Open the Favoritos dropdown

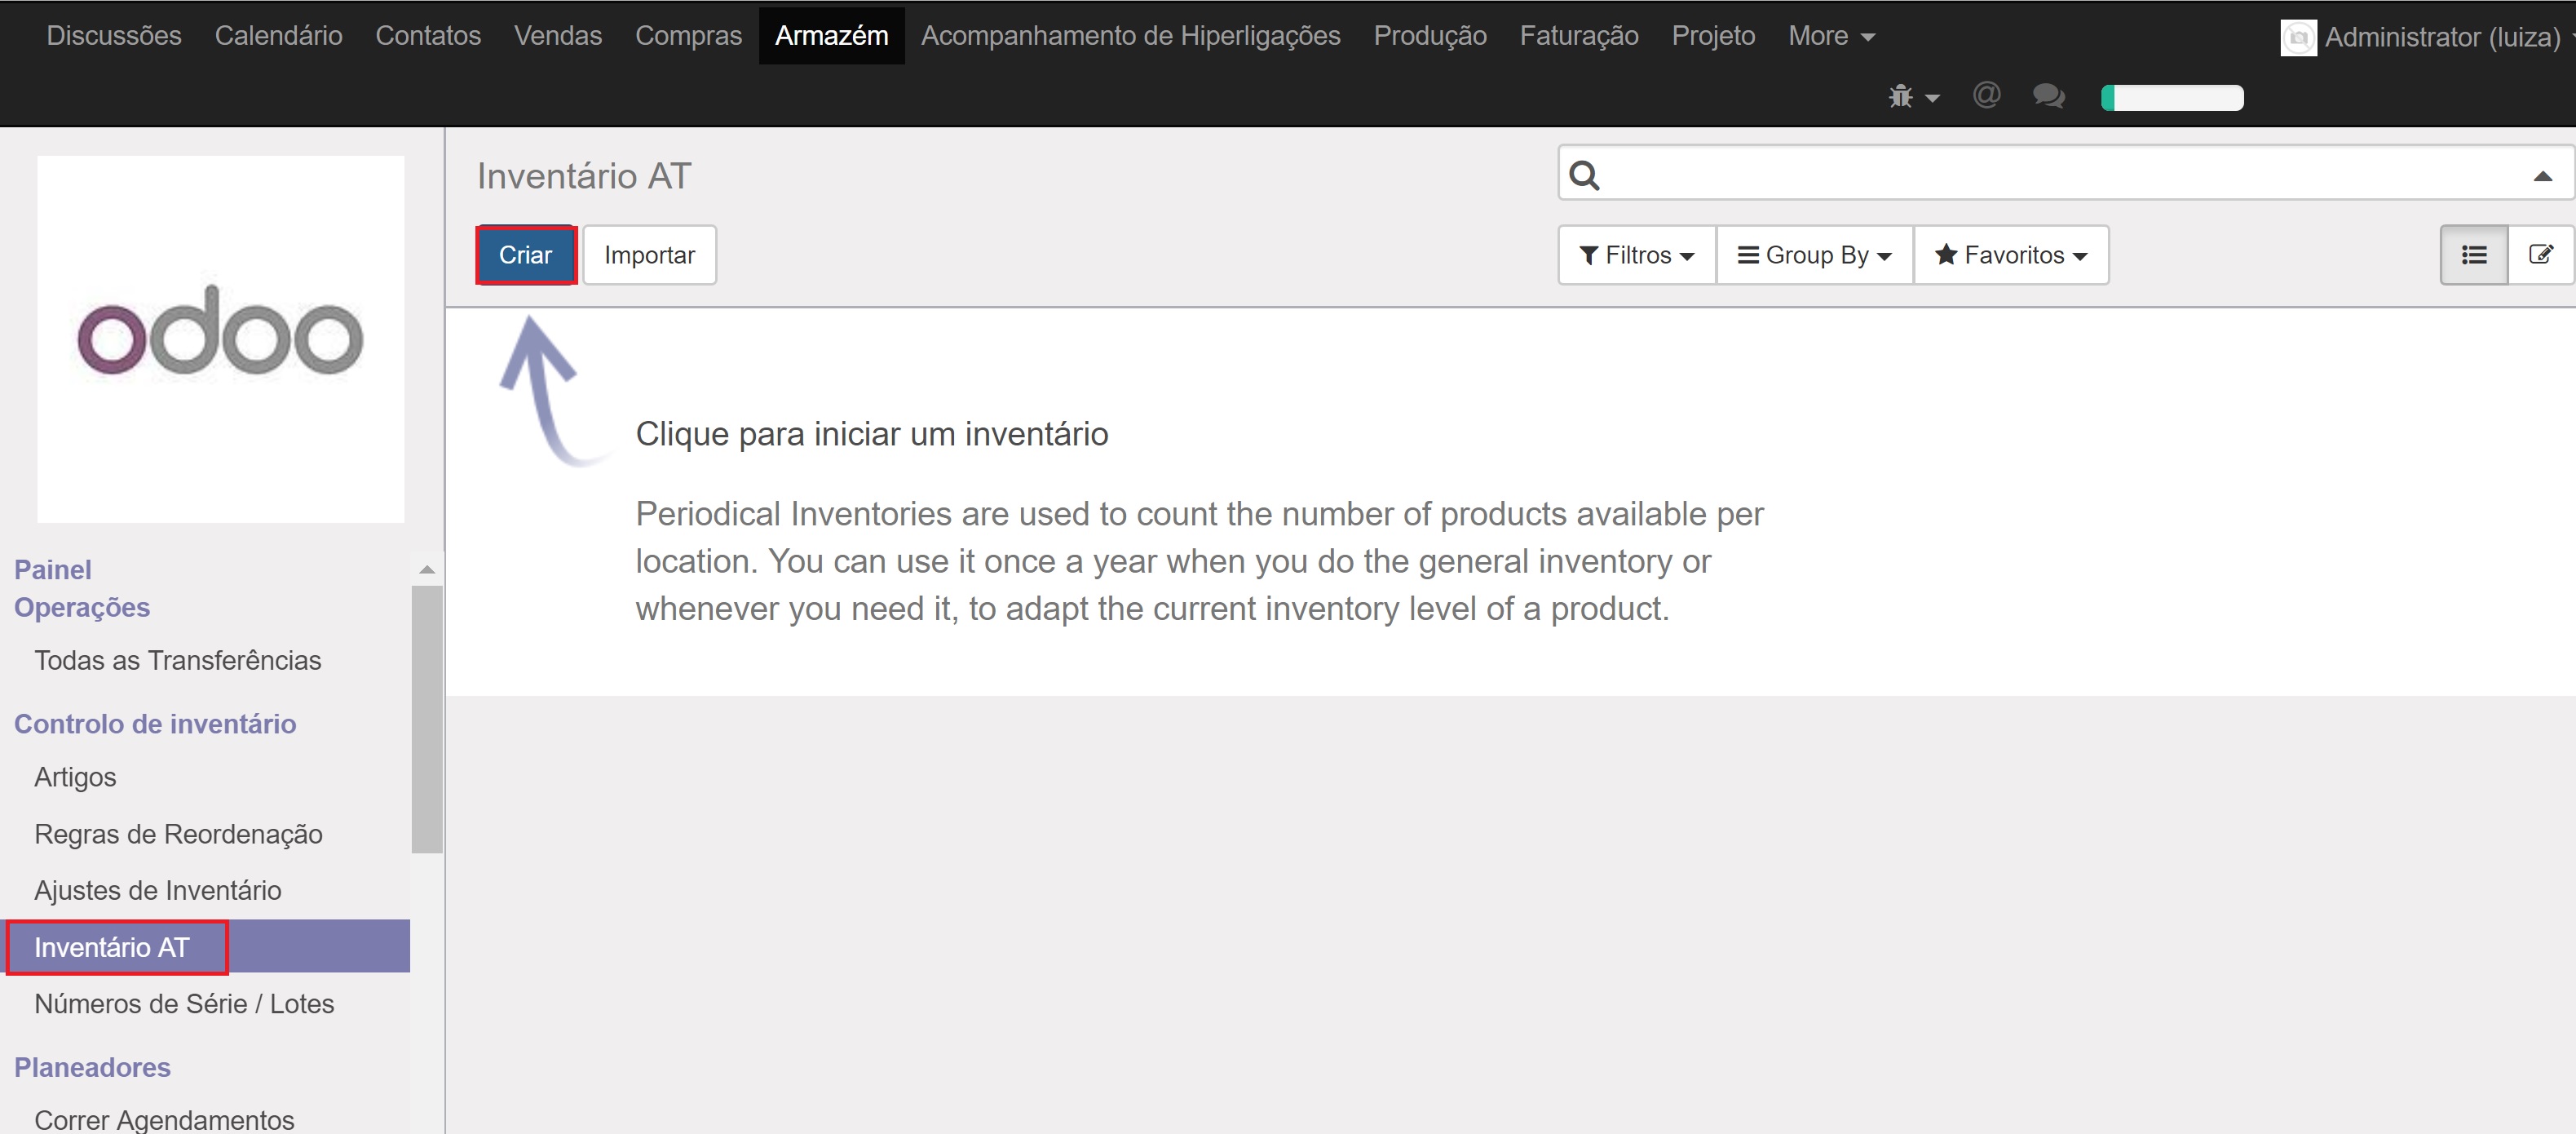point(2011,255)
